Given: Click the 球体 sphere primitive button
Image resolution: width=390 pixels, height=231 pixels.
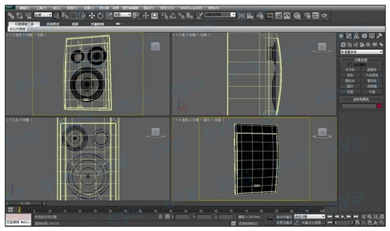Looking at the screenshot, I should (350, 75).
